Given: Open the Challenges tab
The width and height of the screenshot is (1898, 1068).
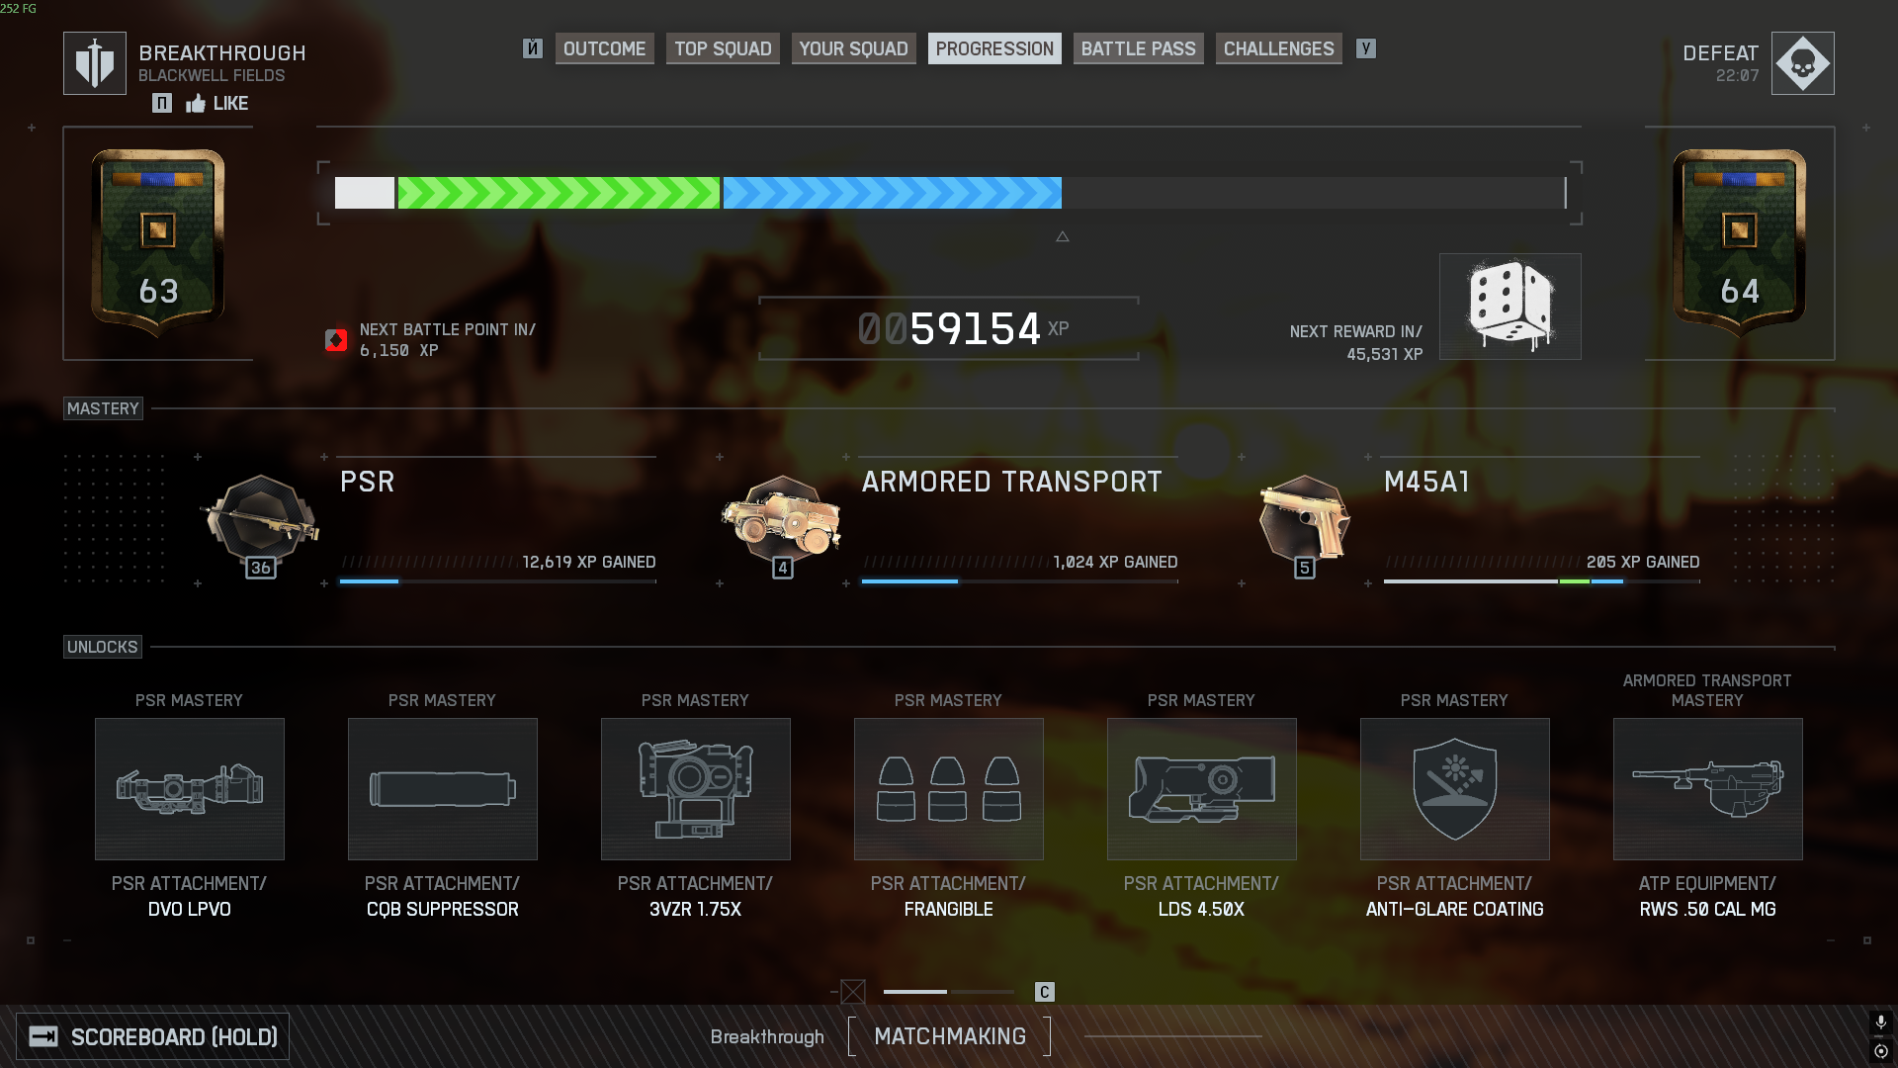Looking at the screenshot, I should coord(1278,48).
